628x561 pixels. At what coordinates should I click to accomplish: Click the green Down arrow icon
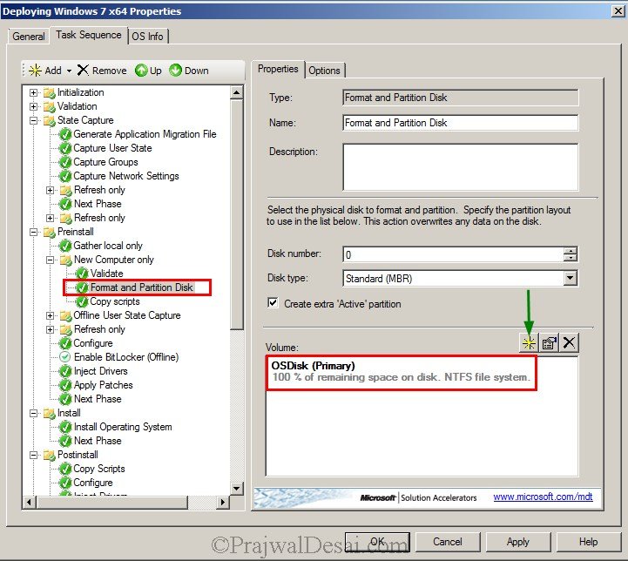pyautogui.click(x=175, y=71)
